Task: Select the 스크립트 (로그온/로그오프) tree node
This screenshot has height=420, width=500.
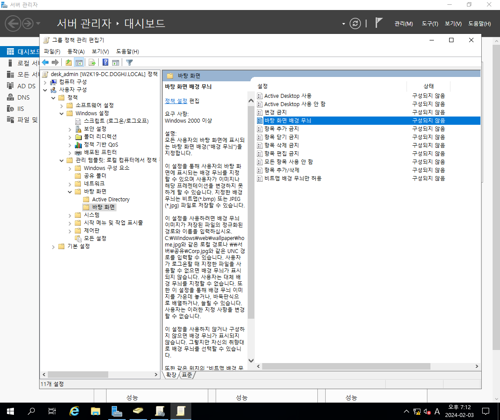Action: click(116, 121)
